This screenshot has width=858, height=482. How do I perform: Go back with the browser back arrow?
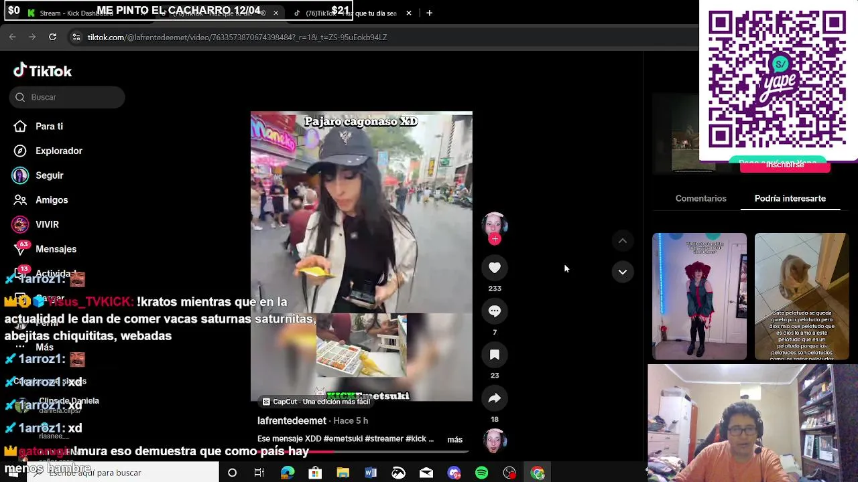tap(12, 37)
